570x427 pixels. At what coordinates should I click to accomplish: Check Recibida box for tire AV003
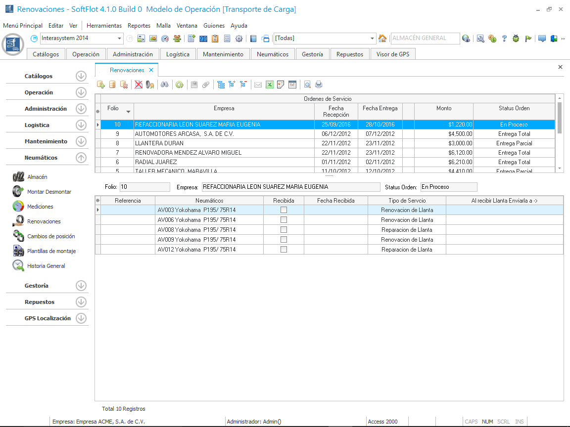[284, 210]
